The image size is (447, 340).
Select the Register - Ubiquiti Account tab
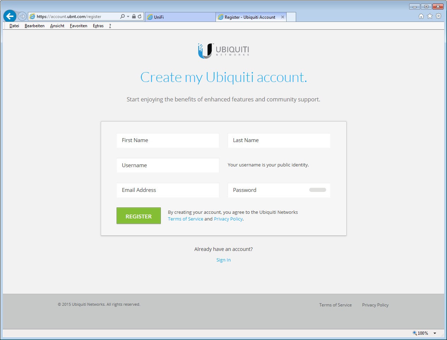[x=251, y=17]
